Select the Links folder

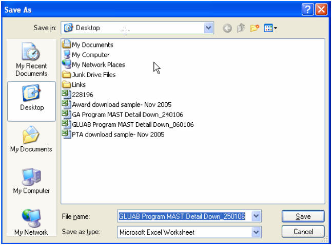pos(79,84)
